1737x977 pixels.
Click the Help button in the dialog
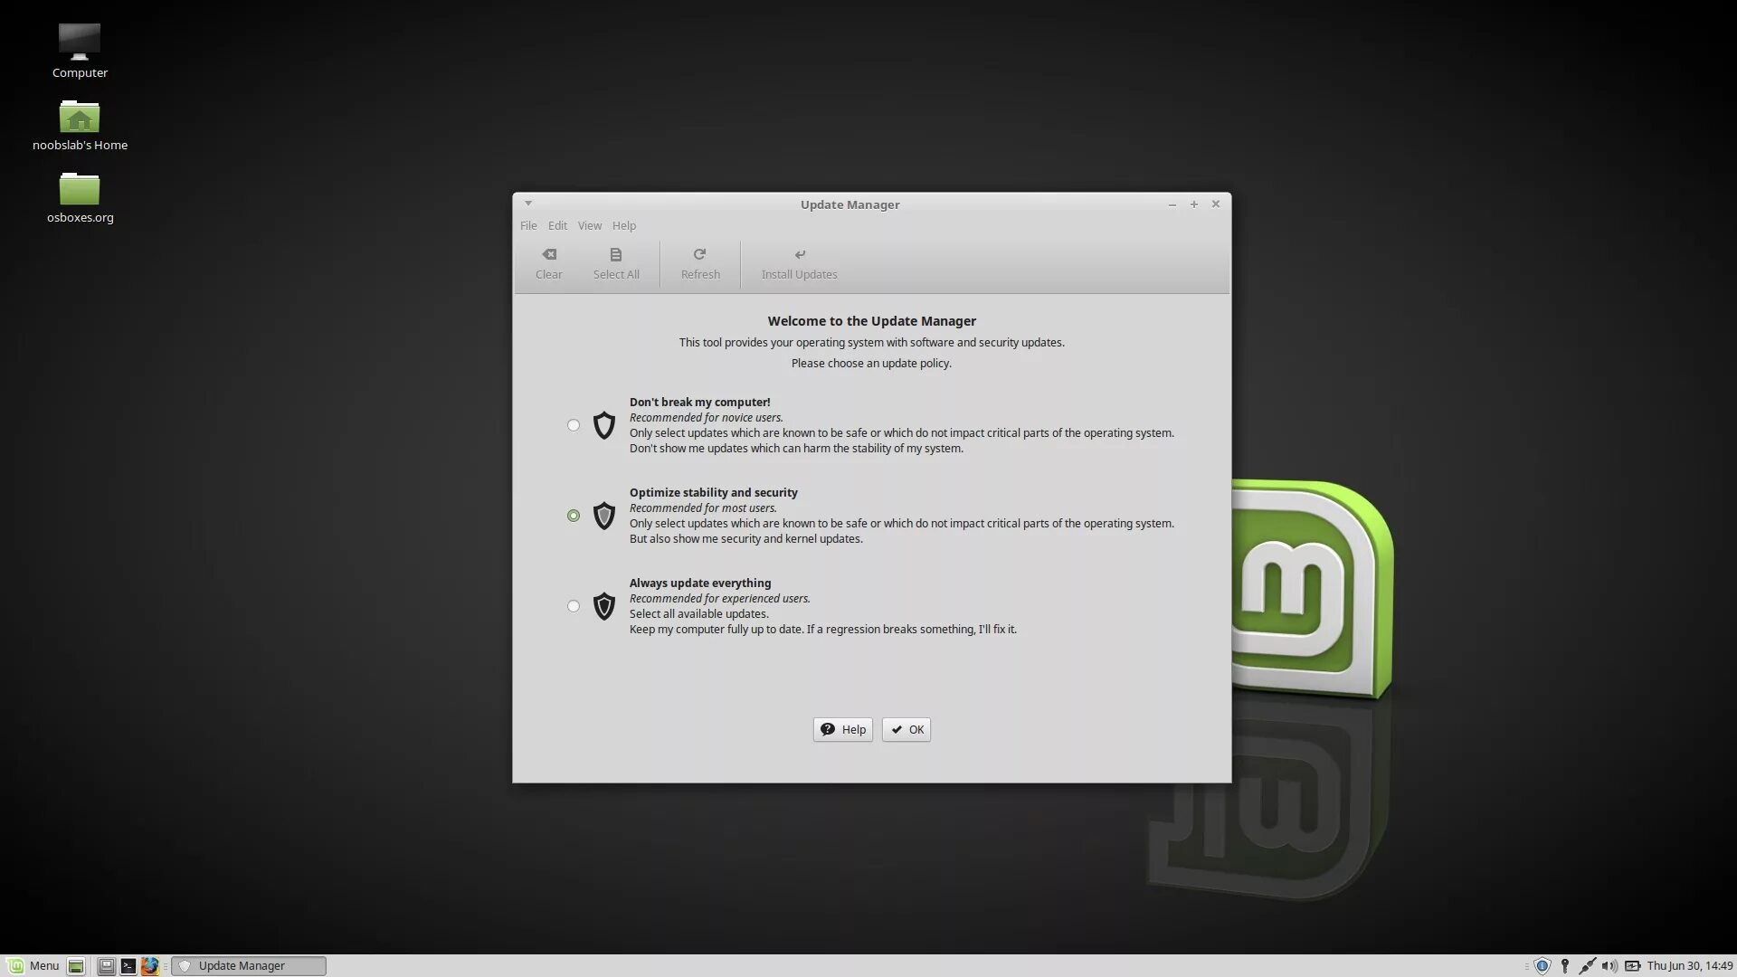click(843, 729)
